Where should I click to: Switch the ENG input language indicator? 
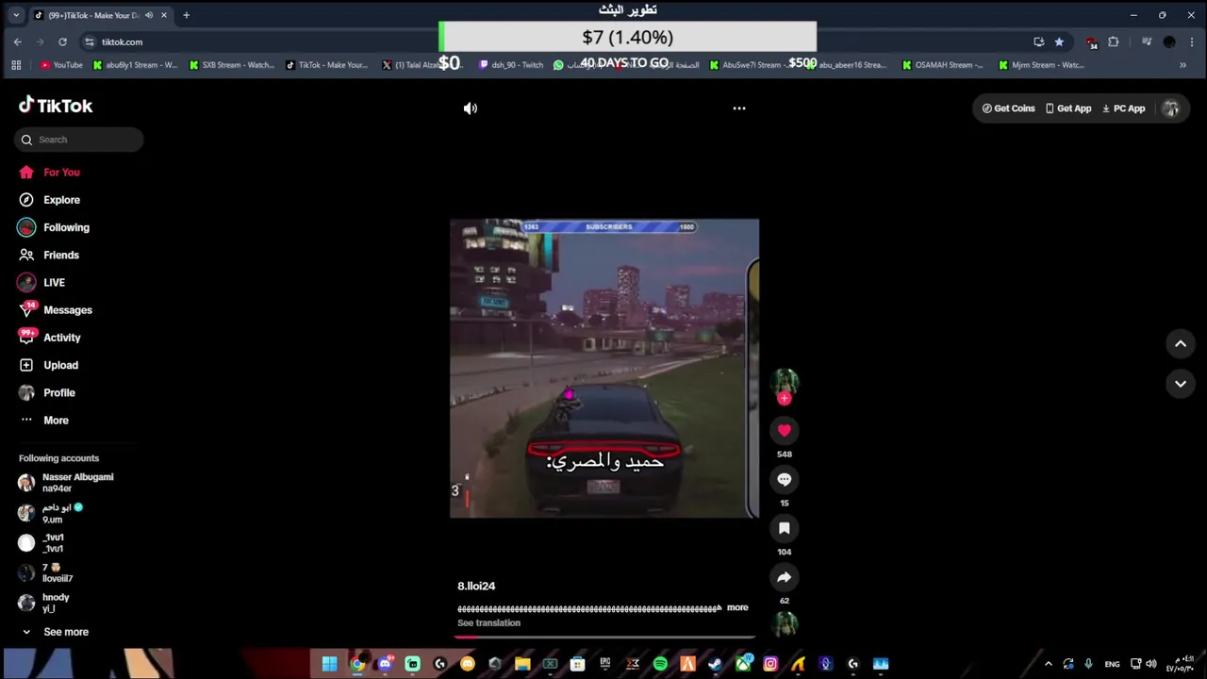tap(1112, 664)
